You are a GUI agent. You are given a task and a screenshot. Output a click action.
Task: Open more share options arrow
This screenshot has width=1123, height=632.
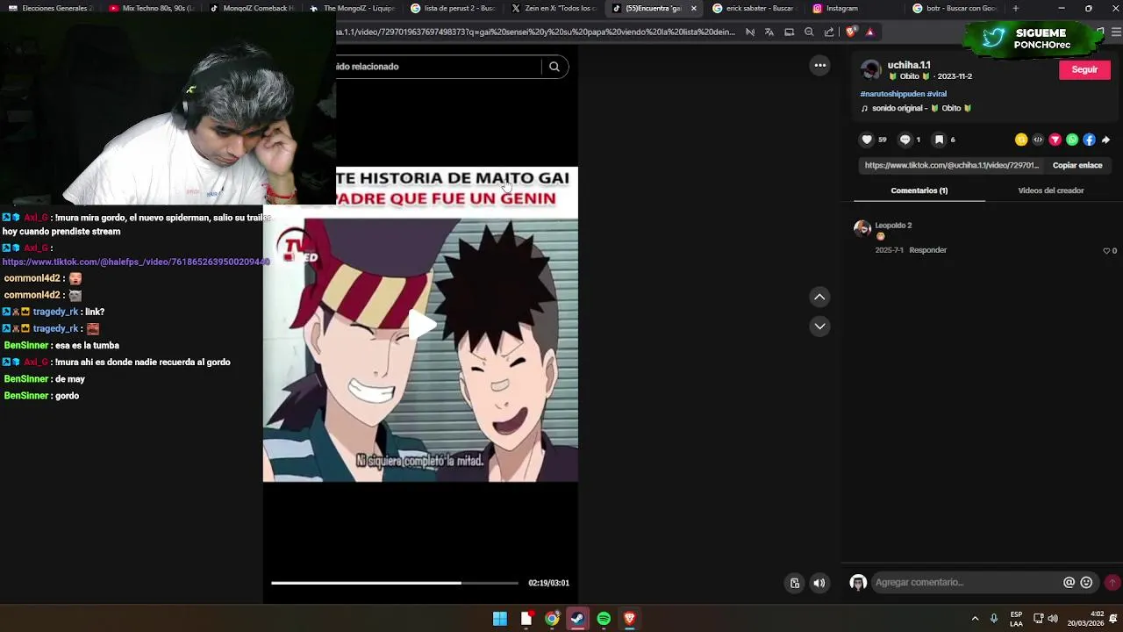pos(1105,140)
